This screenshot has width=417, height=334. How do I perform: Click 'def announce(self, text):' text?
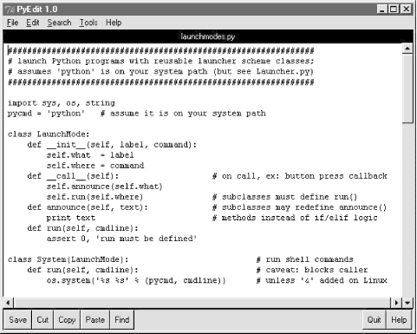88,207
